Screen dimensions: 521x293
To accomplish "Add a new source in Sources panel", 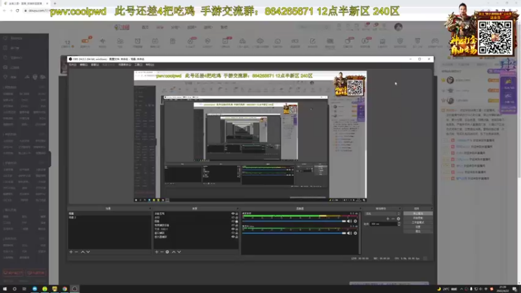I will [157, 252].
